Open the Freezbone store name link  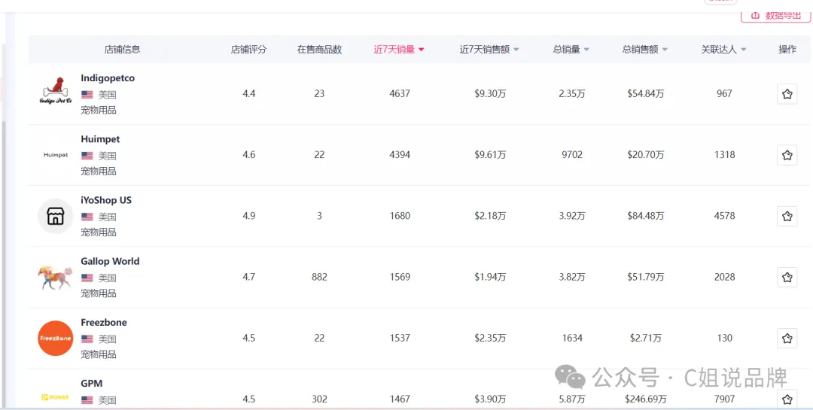pyautogui.click(x=104, y=323)
